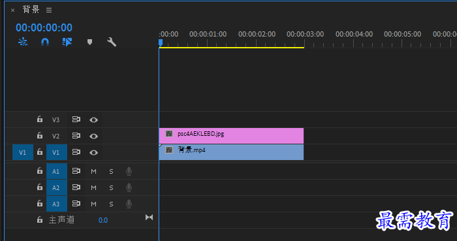Solo track A1
The width and height of the screenshot is (457, 241).
pyautogui.click(x=111, y=172)
